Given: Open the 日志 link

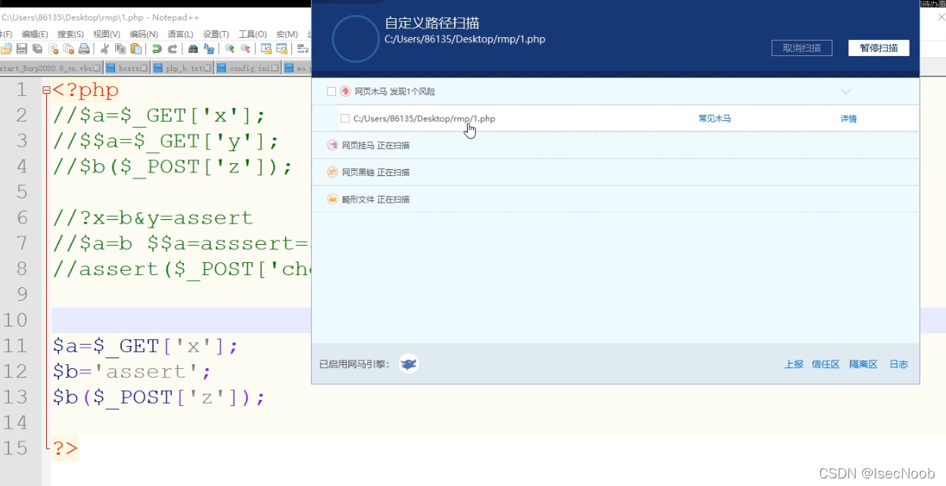Looking at the screenshot, I should [898, 364].
